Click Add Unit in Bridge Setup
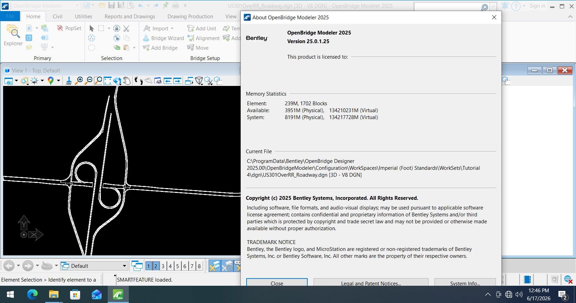 pyautogui.click(x=202, y=28)
